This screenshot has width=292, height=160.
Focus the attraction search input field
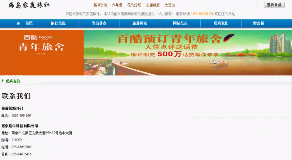[231, 5]
